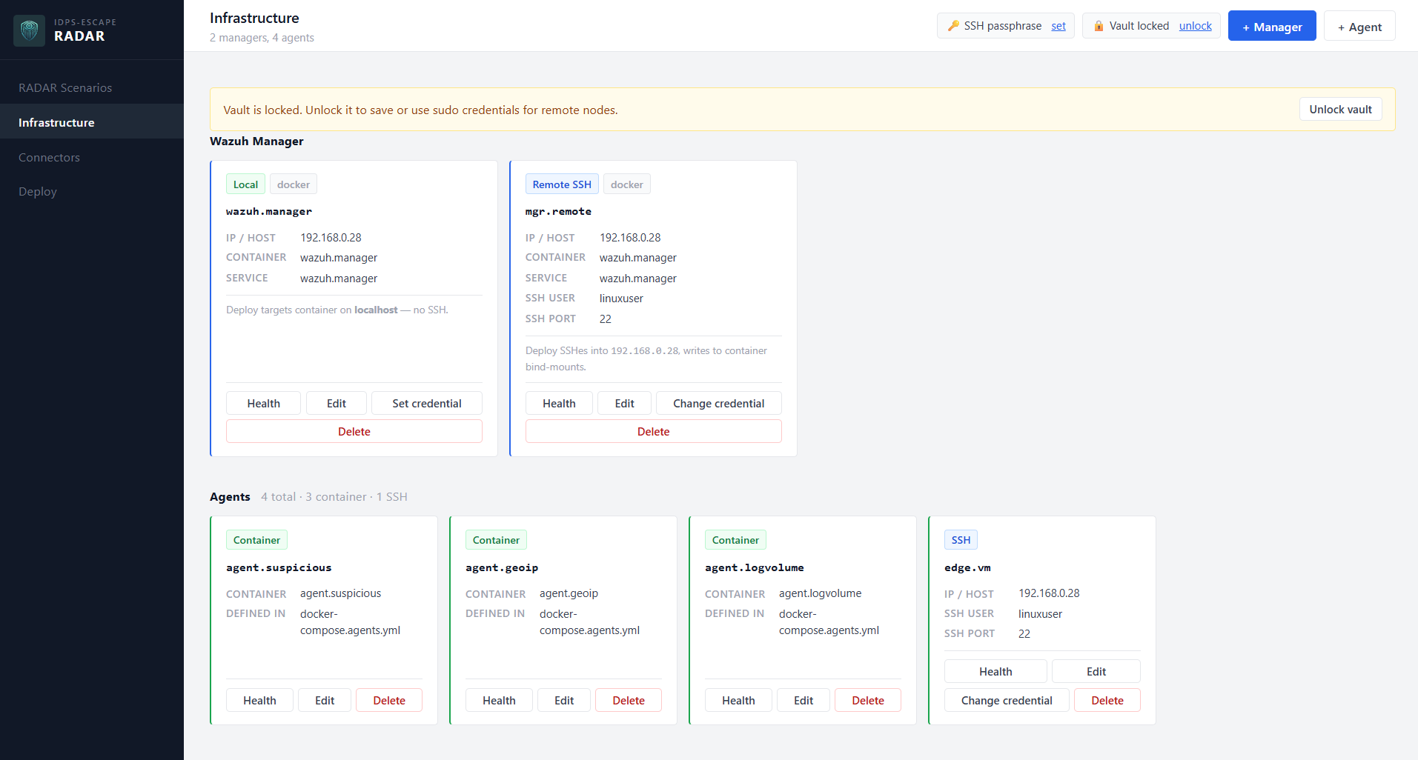The width and height of the screenshot is (1418, 760).
Task: Check Health of mgr.remote
Action: (x=559, y=403)
